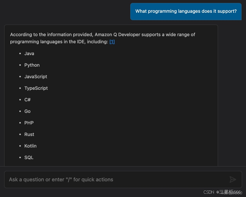246x197 pixels.
Task: Open the [1] source citation link
Action: coord(112,42)
